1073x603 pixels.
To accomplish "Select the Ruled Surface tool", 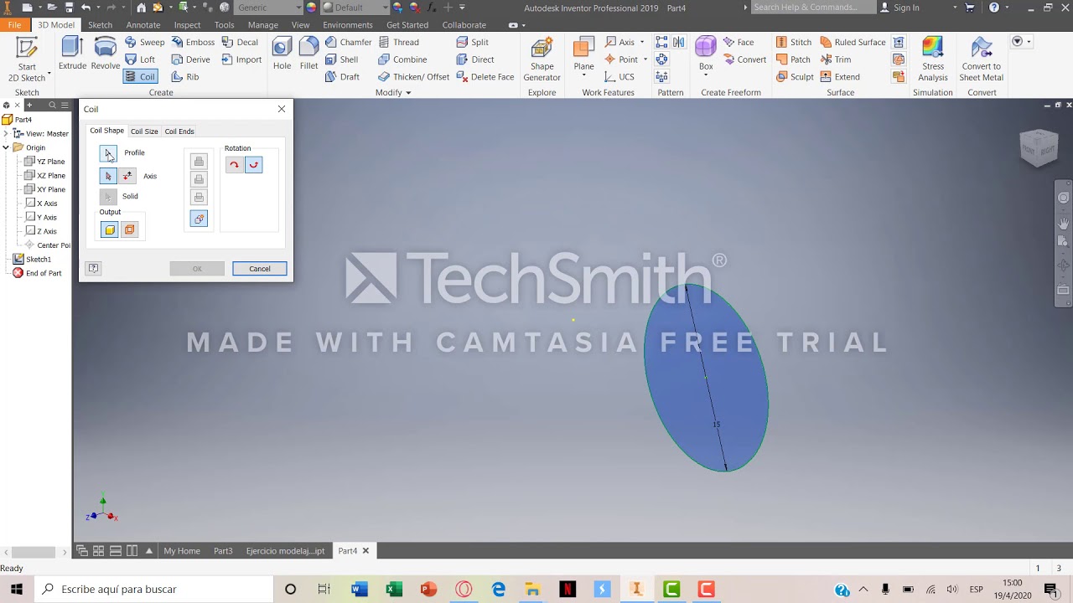I will coord(853,42).
